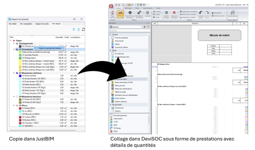The height and width of the screenshot is (150, 255).
Task: Click Copier in DeviSOC ribbon
Action: point(156,15)
